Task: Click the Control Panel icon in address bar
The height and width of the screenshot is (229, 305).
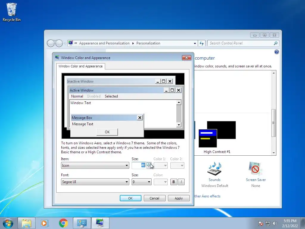Action: (x=71, y=43)
